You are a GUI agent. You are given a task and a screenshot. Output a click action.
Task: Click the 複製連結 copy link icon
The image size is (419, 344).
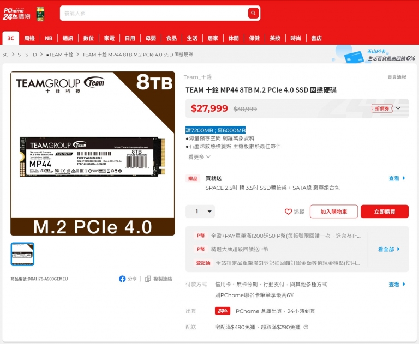pos(148,279)
